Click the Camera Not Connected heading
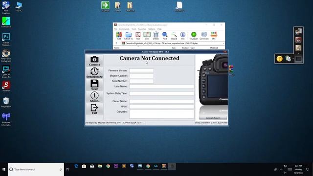The height and width of the screenshot is (176, 313). coord(150,58)
